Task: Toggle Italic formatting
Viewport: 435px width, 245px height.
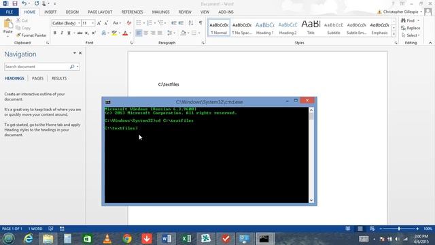Action: click(x=62, y=33)
